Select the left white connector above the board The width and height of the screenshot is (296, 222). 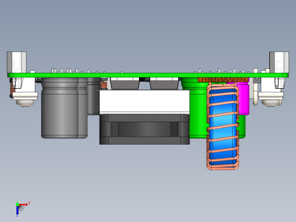[x=17, y=62]
